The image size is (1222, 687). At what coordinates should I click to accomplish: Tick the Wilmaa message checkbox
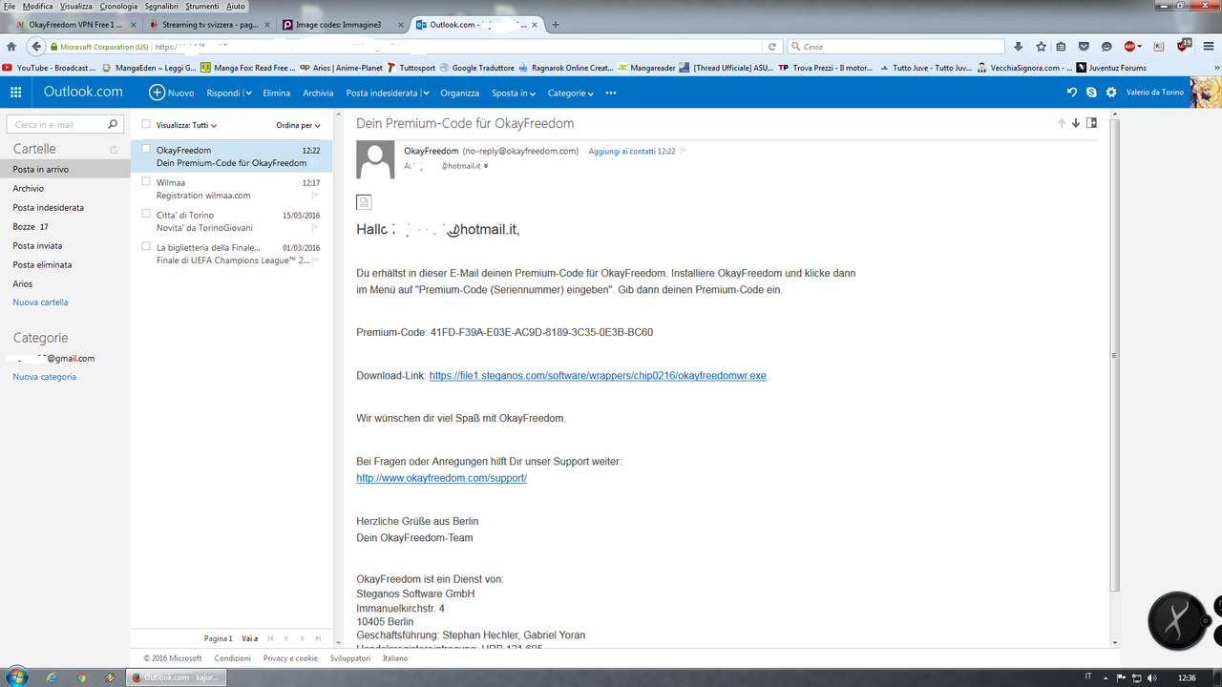[146, 181]
